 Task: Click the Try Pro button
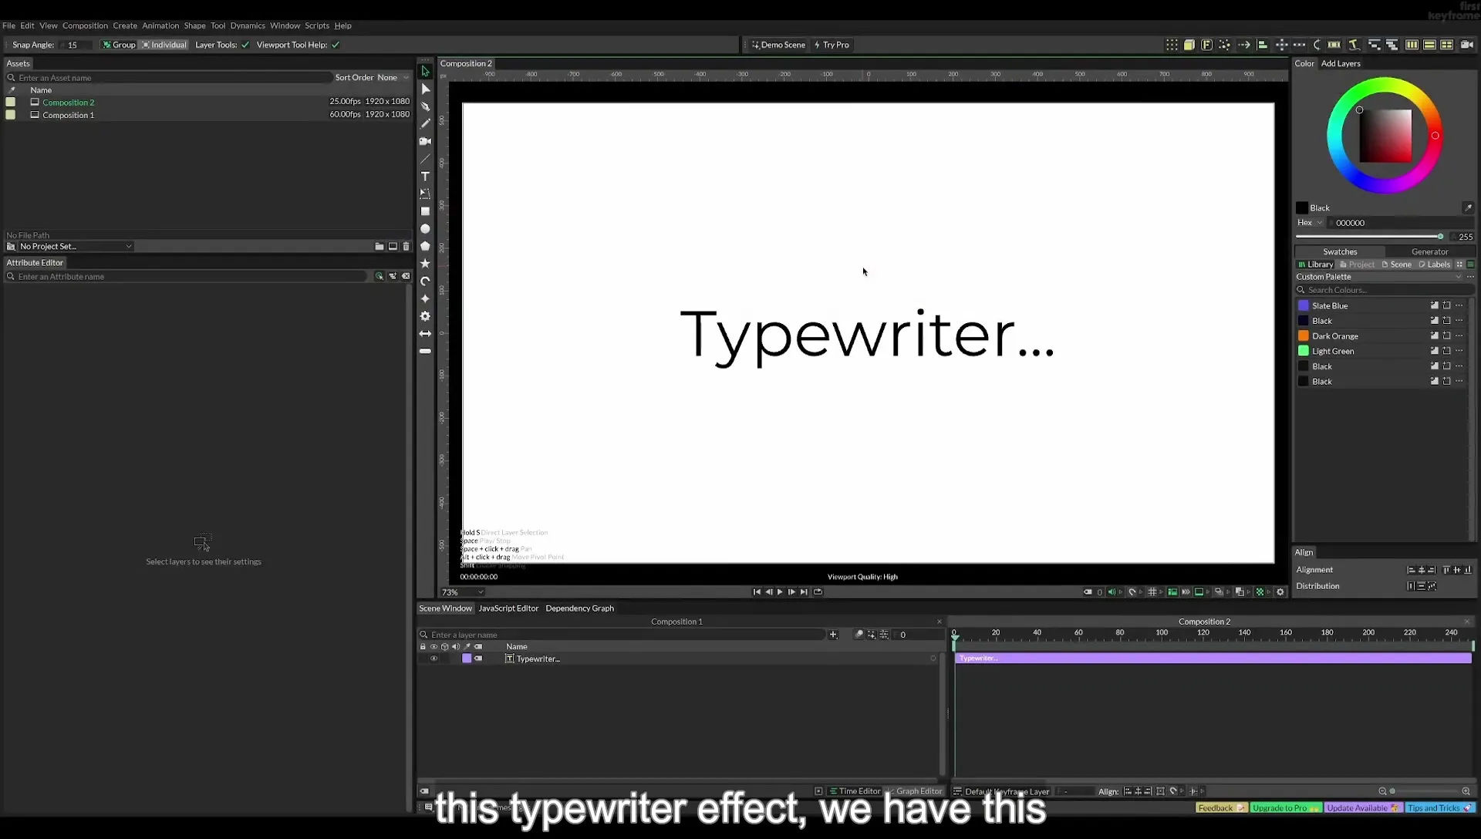[x=832, y=45]
